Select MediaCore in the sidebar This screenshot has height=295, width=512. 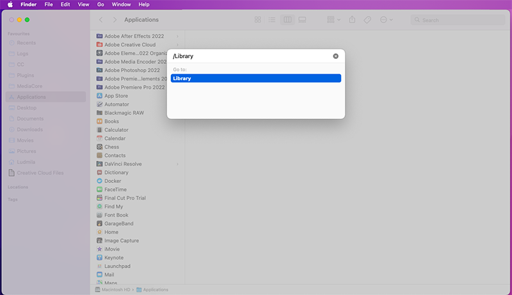click(x=45, y=86)
